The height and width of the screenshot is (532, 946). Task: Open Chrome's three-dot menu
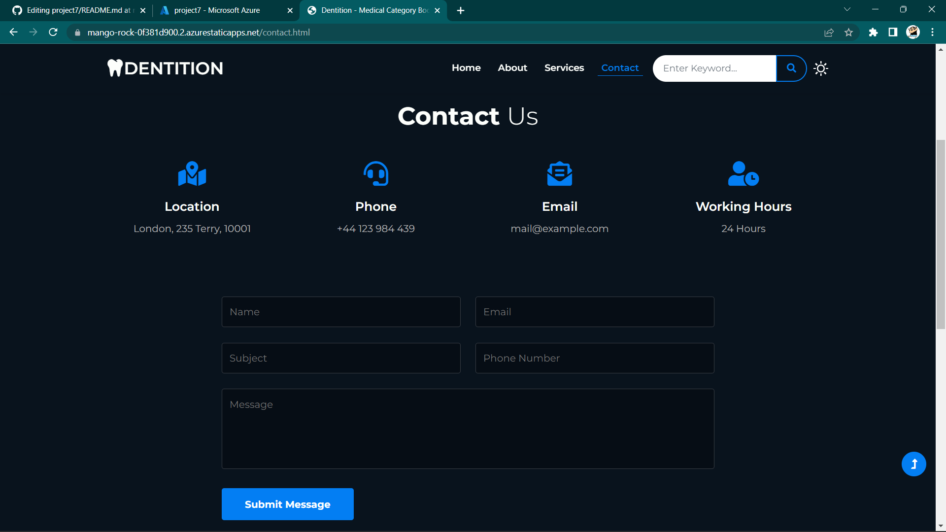[932, 33]
